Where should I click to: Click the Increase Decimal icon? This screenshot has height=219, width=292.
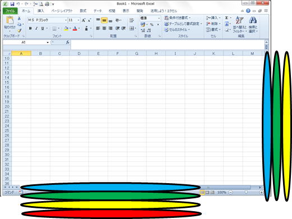(x=143, y=30)
